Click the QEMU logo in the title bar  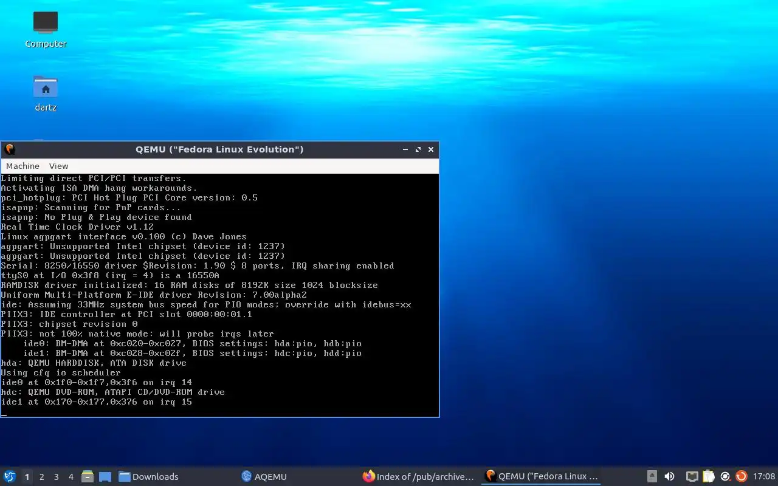click(x=9, y=149)
